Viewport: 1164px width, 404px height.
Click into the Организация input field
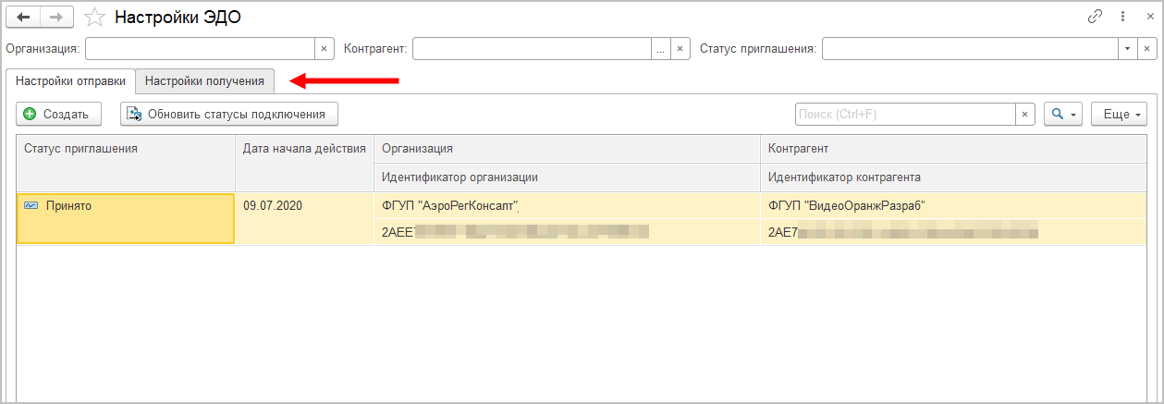coord(200,49)
